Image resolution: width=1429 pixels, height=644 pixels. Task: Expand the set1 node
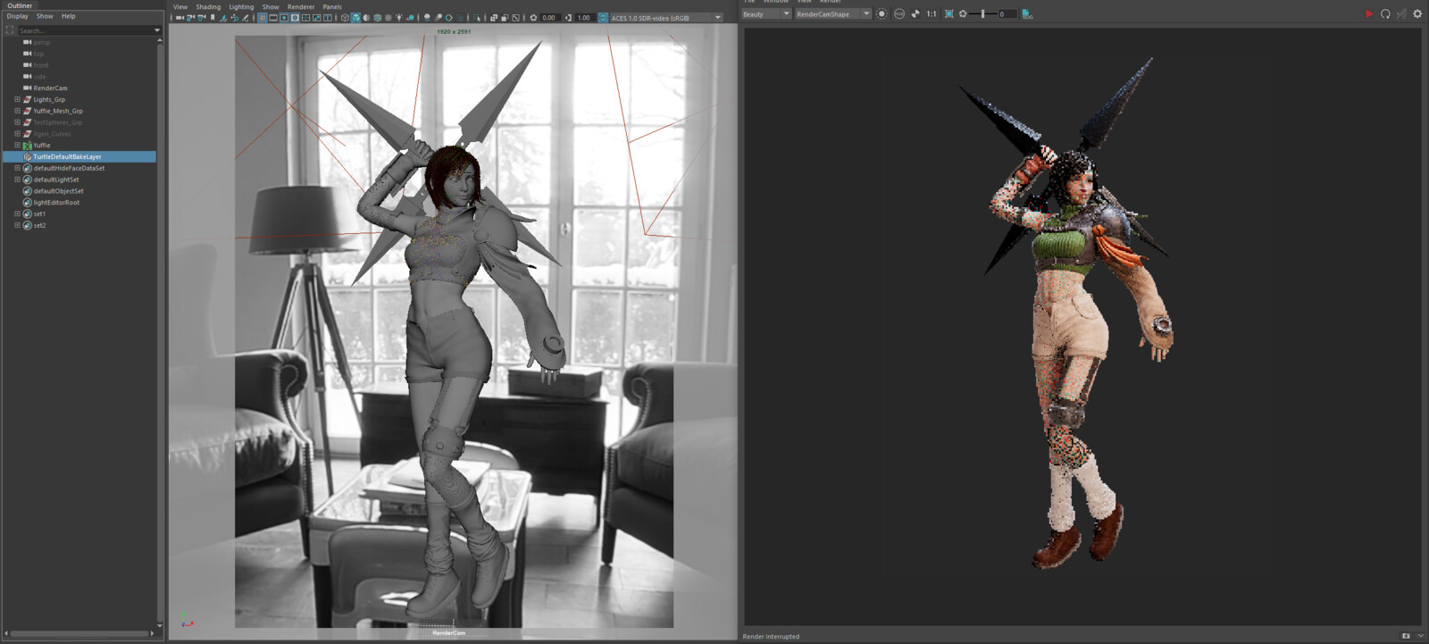(x=17, y=213)
